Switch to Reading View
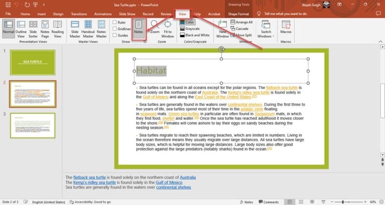 coord(58,28)
